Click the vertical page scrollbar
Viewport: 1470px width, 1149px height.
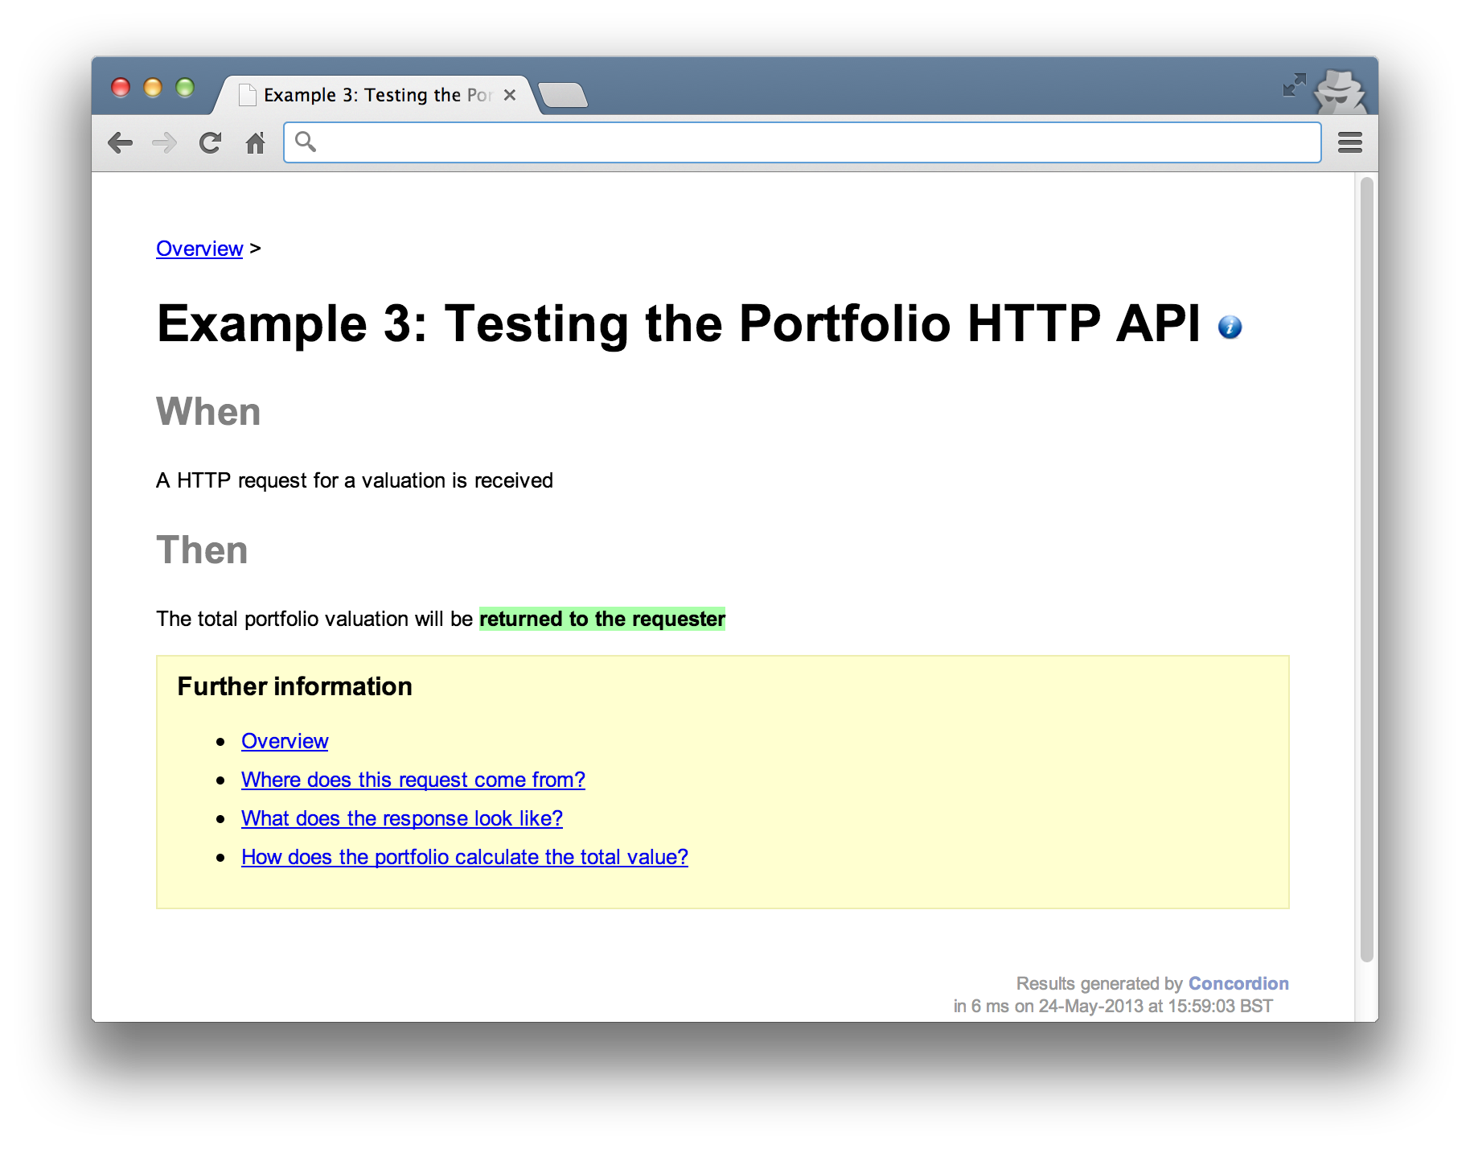pos(1365,563)
